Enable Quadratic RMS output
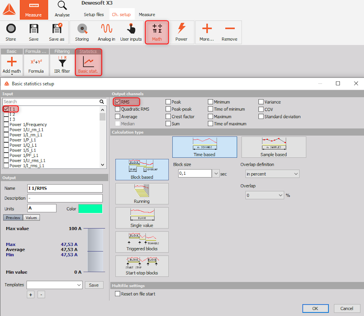The width and height of the screenshot is (364, 316). click(x=118, y=109)
